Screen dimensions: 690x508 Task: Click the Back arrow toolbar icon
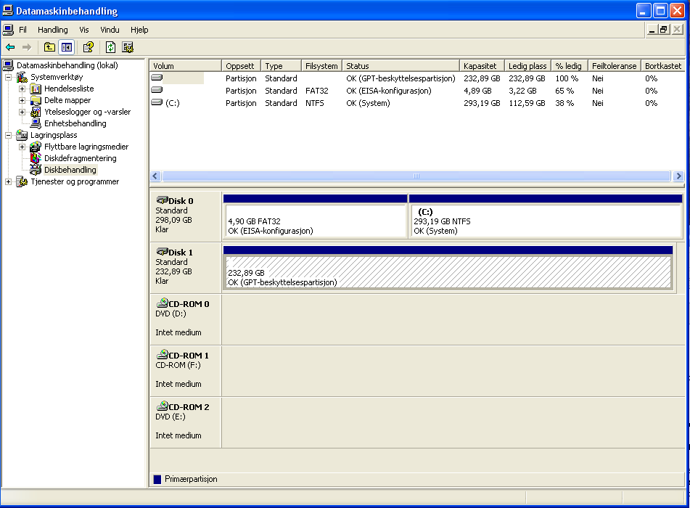point(10,47)
